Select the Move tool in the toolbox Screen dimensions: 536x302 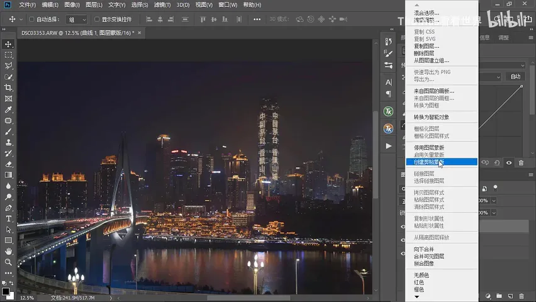9,44
